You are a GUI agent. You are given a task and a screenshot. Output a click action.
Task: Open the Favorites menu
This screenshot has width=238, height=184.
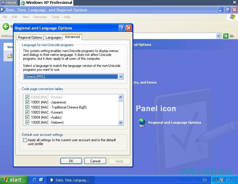pos(40,17)
